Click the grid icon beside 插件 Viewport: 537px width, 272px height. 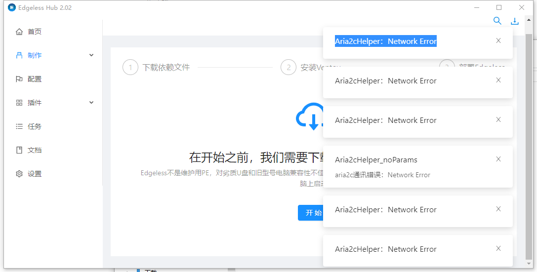(x=19, y=103)
